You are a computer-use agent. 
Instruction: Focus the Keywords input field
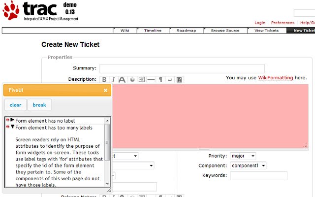[x=258, y=176]
